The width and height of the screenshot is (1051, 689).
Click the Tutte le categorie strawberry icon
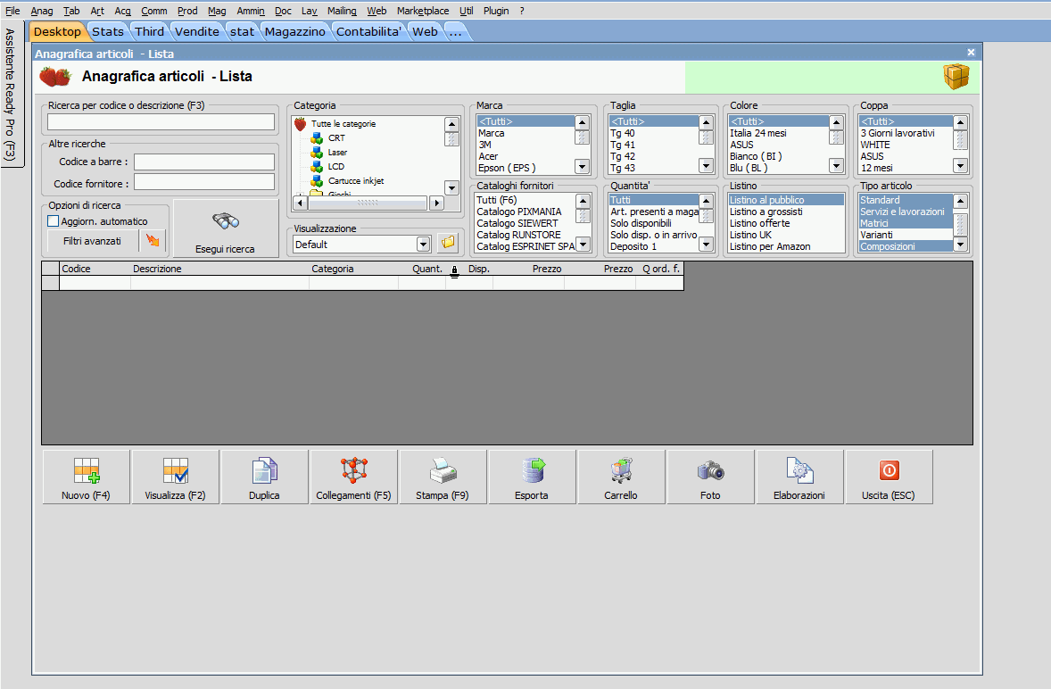pos(301,124)
